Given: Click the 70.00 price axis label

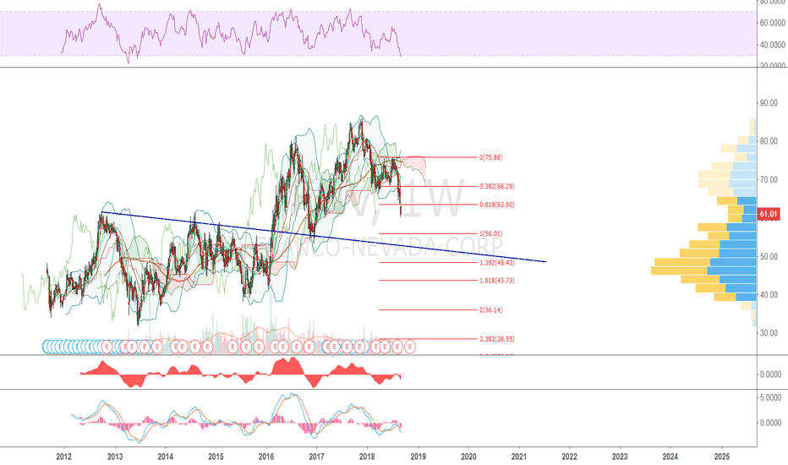Looking at the screenshot, I should click(769, 179).
